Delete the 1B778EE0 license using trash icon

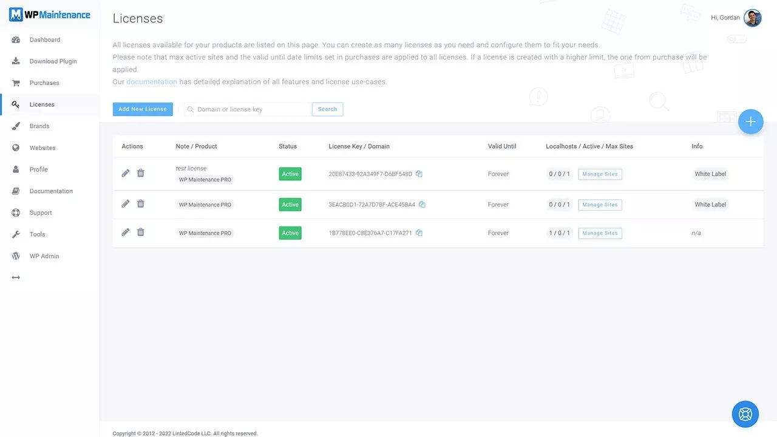141,232
